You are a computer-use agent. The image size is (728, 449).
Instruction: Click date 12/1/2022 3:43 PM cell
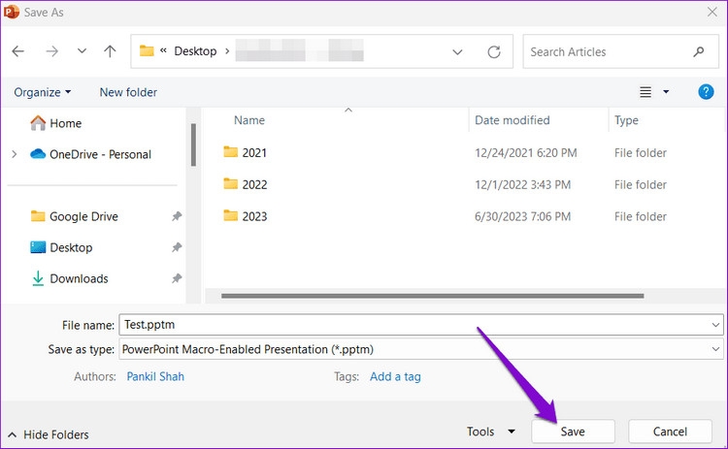tap(522, 184)
